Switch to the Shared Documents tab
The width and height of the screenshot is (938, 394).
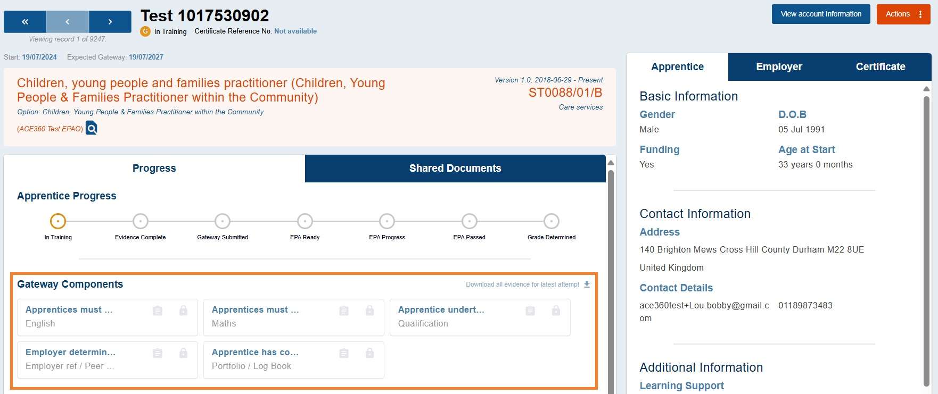click(x=455, y=168)
